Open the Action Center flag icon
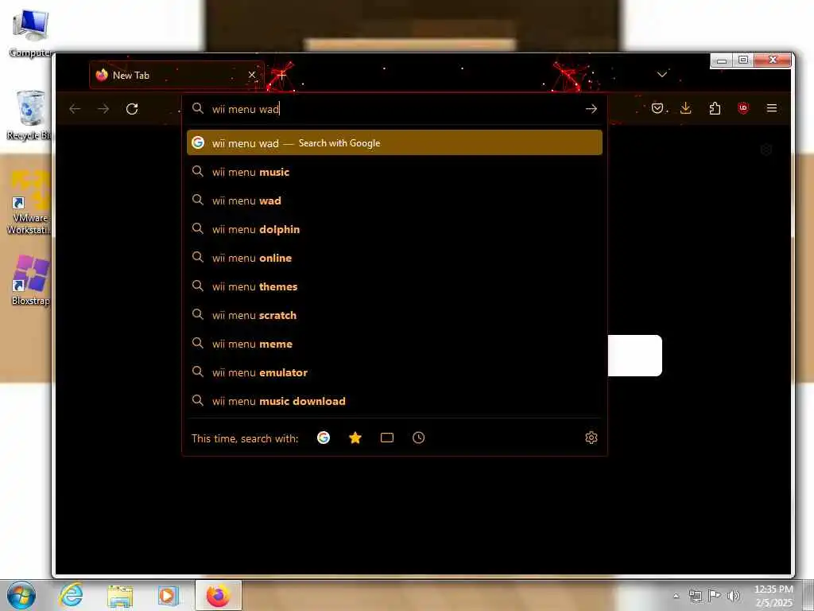Viewport: 814px width, 611px height. click(715, 595)
